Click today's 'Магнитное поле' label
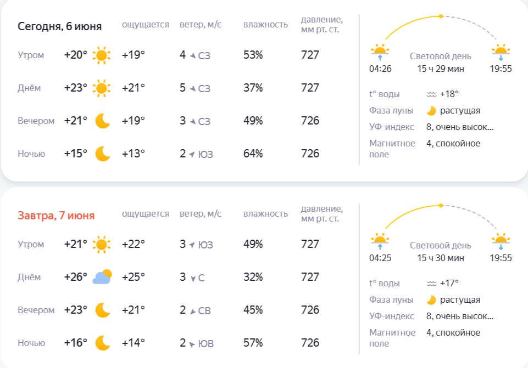The width and height of the screenshot is (528, 368). 392,149
